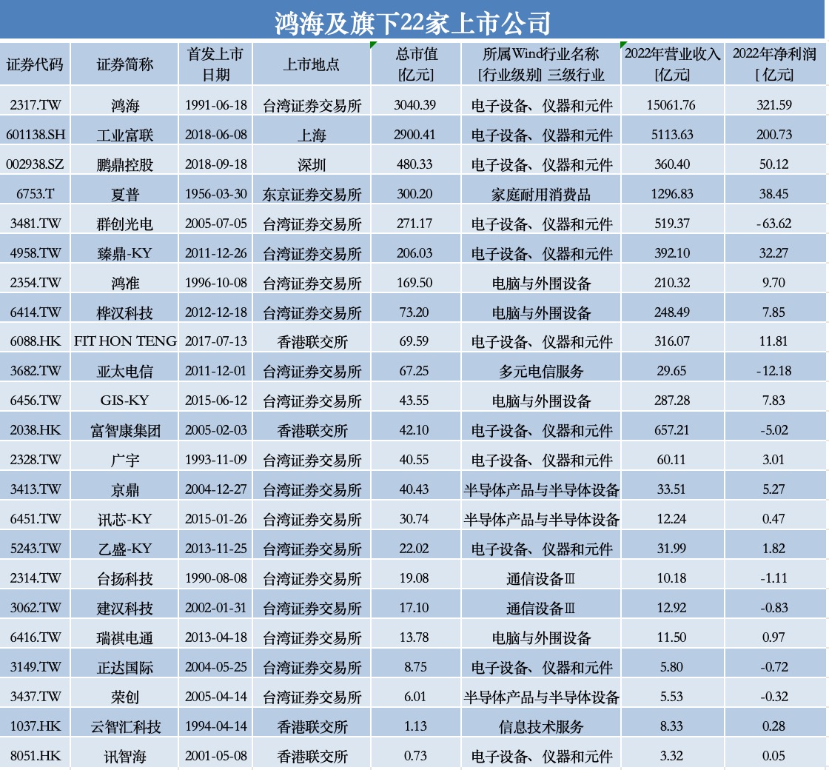829x770 pixels.
Task: Click the revenue value 248.49
Action: (x=672, y=312)
